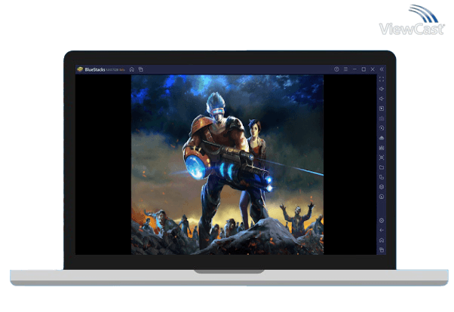Viewport: 454px width, 312px height.
Task: Click the circular eco-mode sidebar icon
Action: click(x=382, y=197)
